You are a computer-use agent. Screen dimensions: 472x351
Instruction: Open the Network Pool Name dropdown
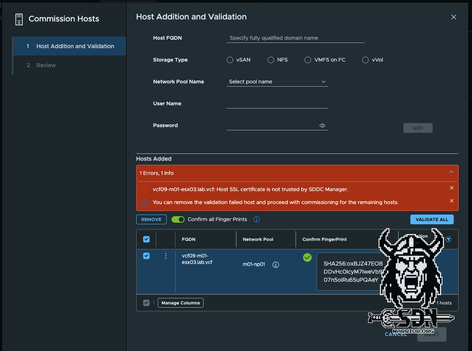tap(277, 82)
